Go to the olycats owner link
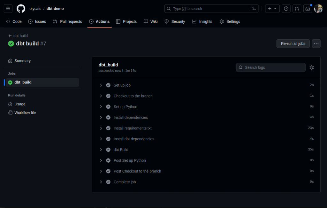 tap(35, 9)
